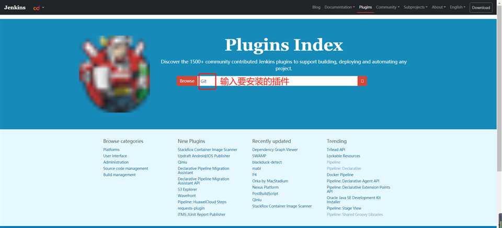
Task: Open Qiniu under New Plugins
Action: pyautogui.click(x=182, y=162)
